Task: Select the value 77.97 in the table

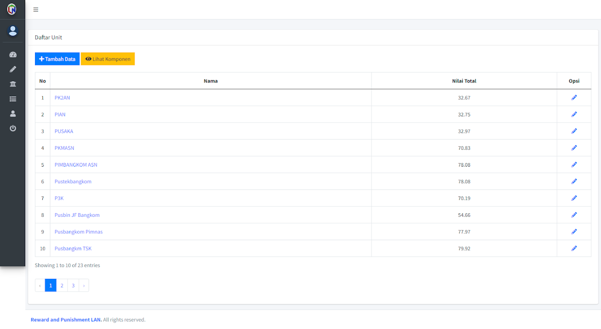Action: [x=464, y=232]
